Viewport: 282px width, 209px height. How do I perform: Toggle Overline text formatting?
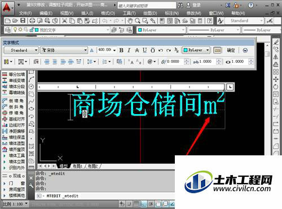click(x=153, y=50)
